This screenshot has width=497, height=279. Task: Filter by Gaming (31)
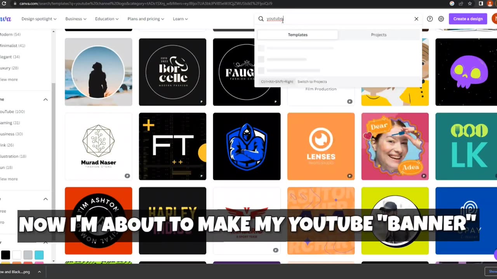tap(10, 123)
